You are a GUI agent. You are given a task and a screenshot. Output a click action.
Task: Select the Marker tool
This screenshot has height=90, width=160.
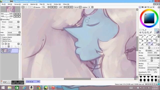pyautogui.click(x=155, y=44)
